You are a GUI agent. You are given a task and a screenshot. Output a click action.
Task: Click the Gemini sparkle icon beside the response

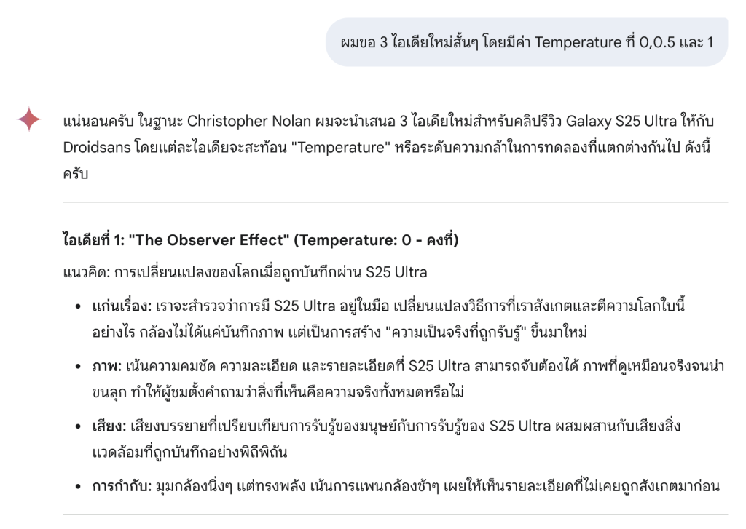tap(29, 119)
